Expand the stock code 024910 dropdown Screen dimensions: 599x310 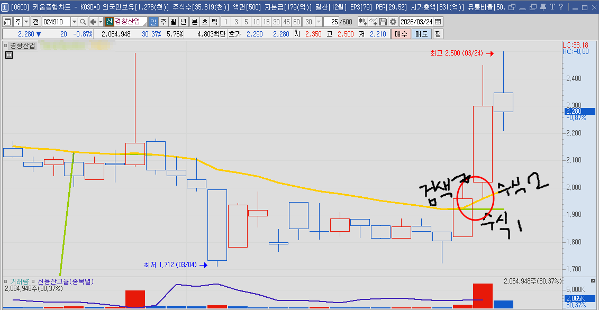tap(74, 22)
